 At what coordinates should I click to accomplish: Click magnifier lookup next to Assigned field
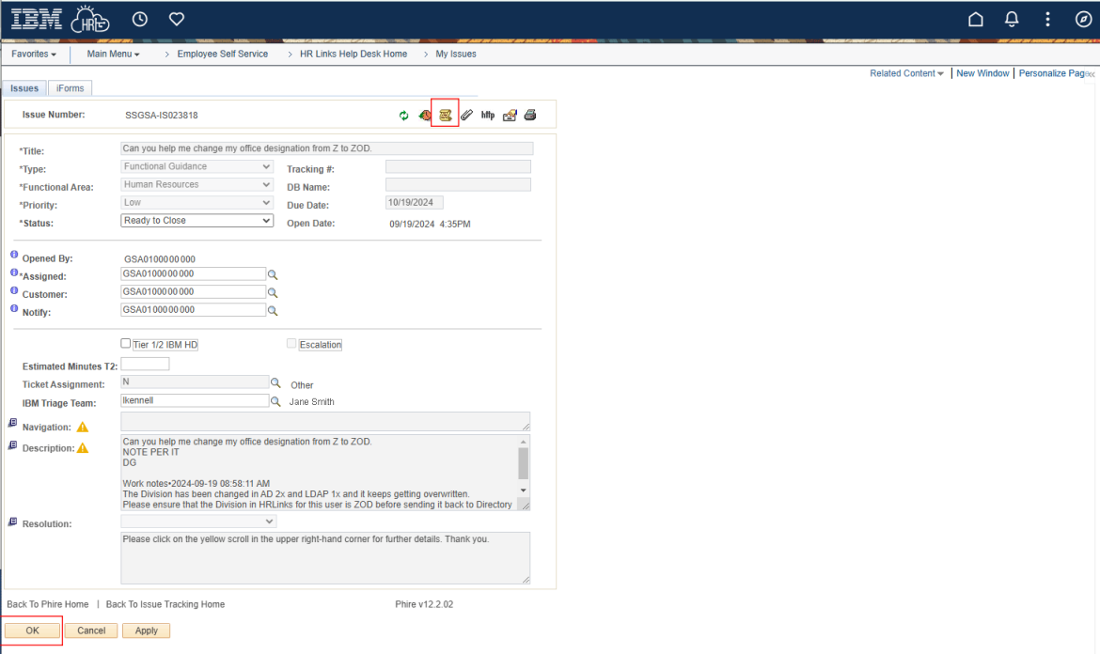click(273, 275)
